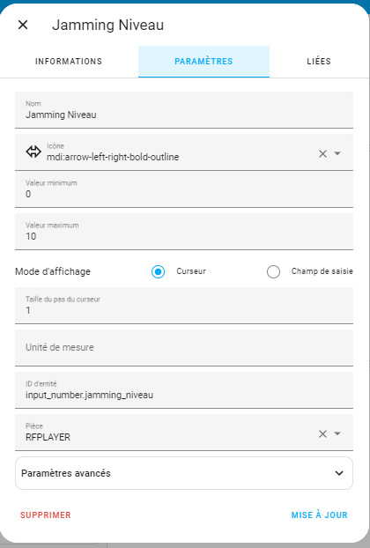This screenshot has height=548, width=370.
Task: Open the Icône dropdown arrow
Action: tap(337, 153)
